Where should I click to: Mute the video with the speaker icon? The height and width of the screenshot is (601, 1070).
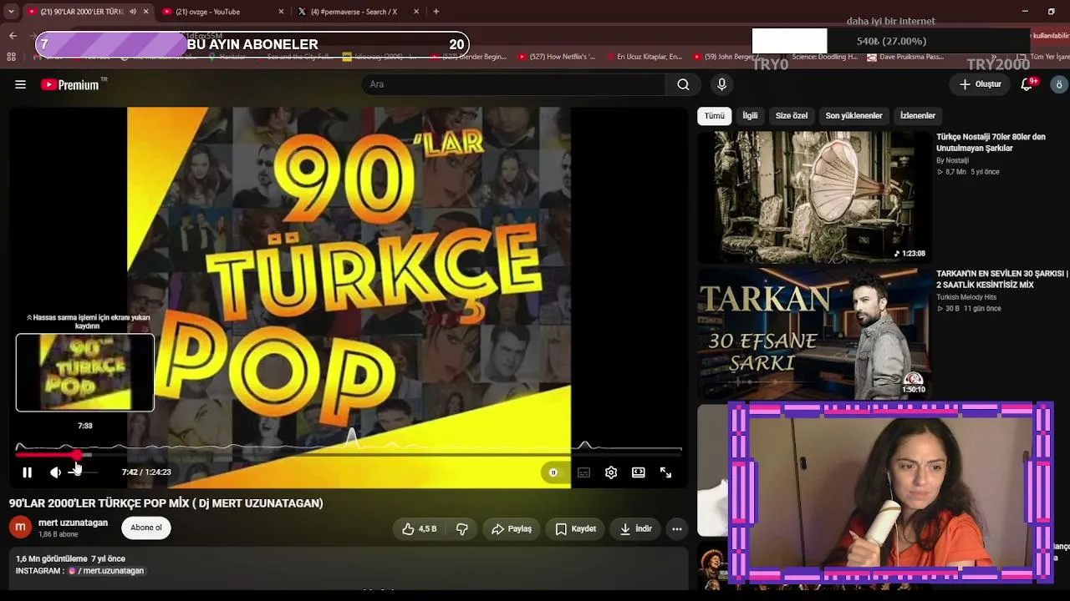(55, 472)
